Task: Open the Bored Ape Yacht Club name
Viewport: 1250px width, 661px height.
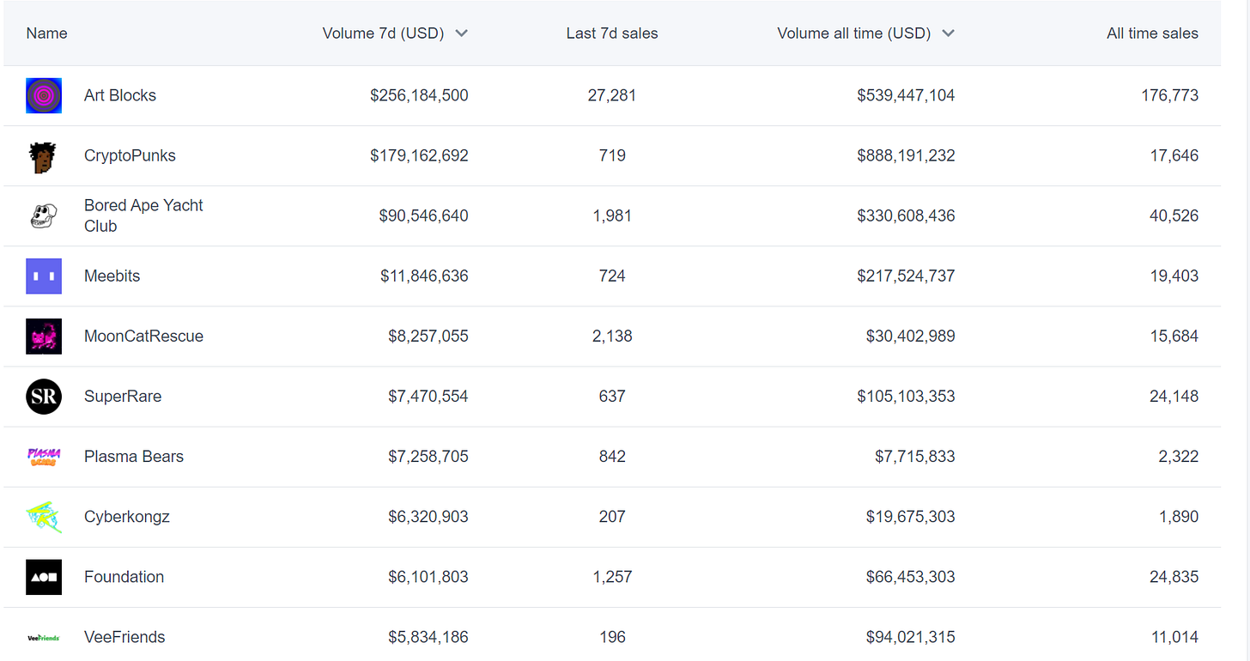Action: [x=143, y=215]
